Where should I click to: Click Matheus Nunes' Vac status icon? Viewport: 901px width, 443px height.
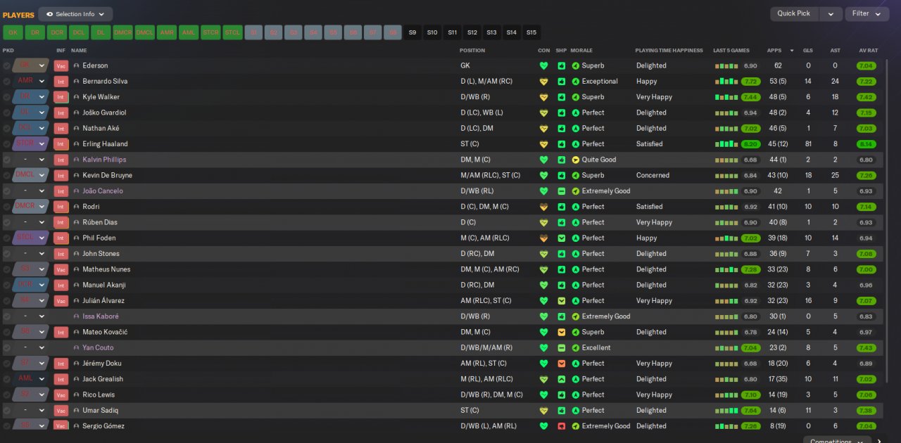pyautogui.click(x=61, y=269)
